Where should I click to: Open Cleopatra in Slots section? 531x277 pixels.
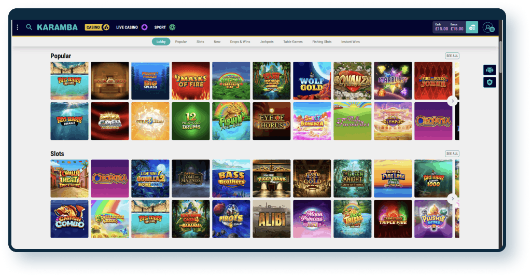click(110, 178)
